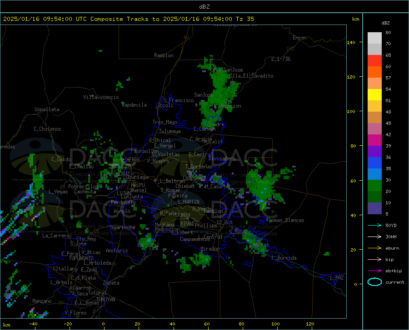
Task: Click the L_Dormida map label
Action: pyautogui.click(x=284, y=258)
